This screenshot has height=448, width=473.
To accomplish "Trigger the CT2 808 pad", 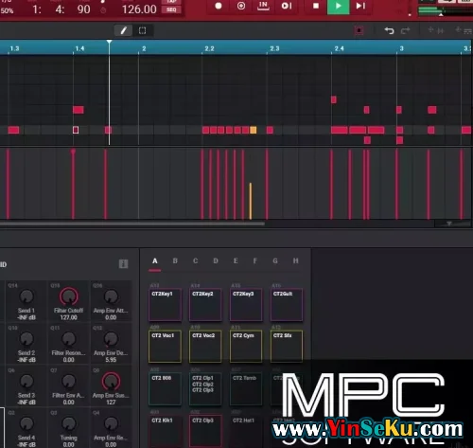I will pos(165,389).
